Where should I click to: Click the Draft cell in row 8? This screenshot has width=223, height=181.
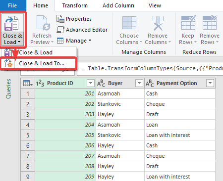pyautogui.click(x=180, y=166)
